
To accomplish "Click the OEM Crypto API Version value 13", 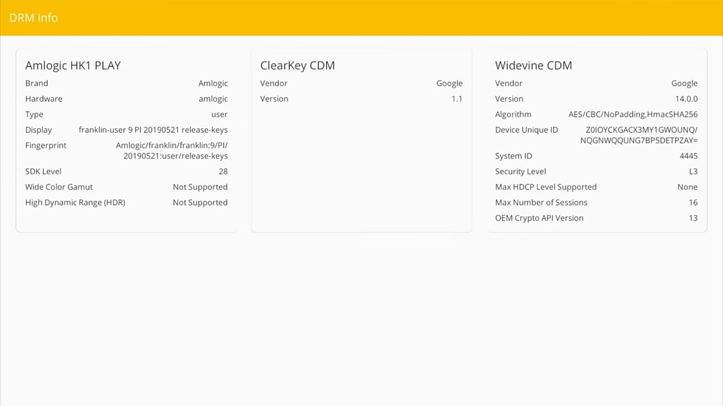I will click(693, 218).
